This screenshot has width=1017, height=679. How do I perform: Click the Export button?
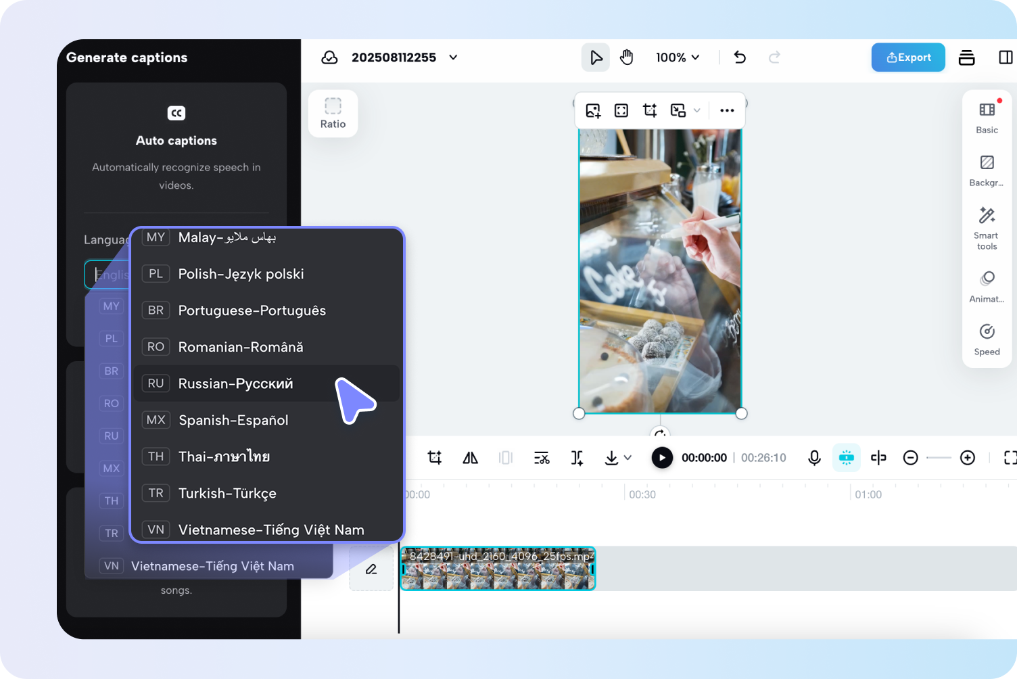point(908,57)
